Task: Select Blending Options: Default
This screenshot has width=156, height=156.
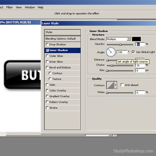Action: [62, 39]
